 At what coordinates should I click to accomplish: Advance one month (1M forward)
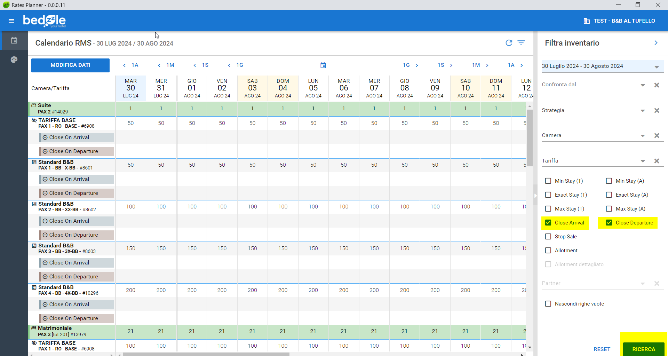click(480, 65)
